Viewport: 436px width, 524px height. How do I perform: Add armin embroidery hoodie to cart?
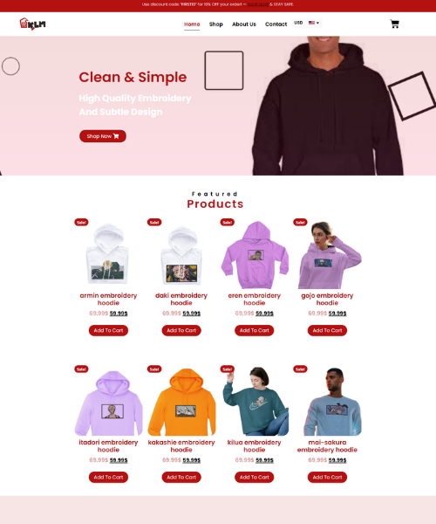pos(108,330)
